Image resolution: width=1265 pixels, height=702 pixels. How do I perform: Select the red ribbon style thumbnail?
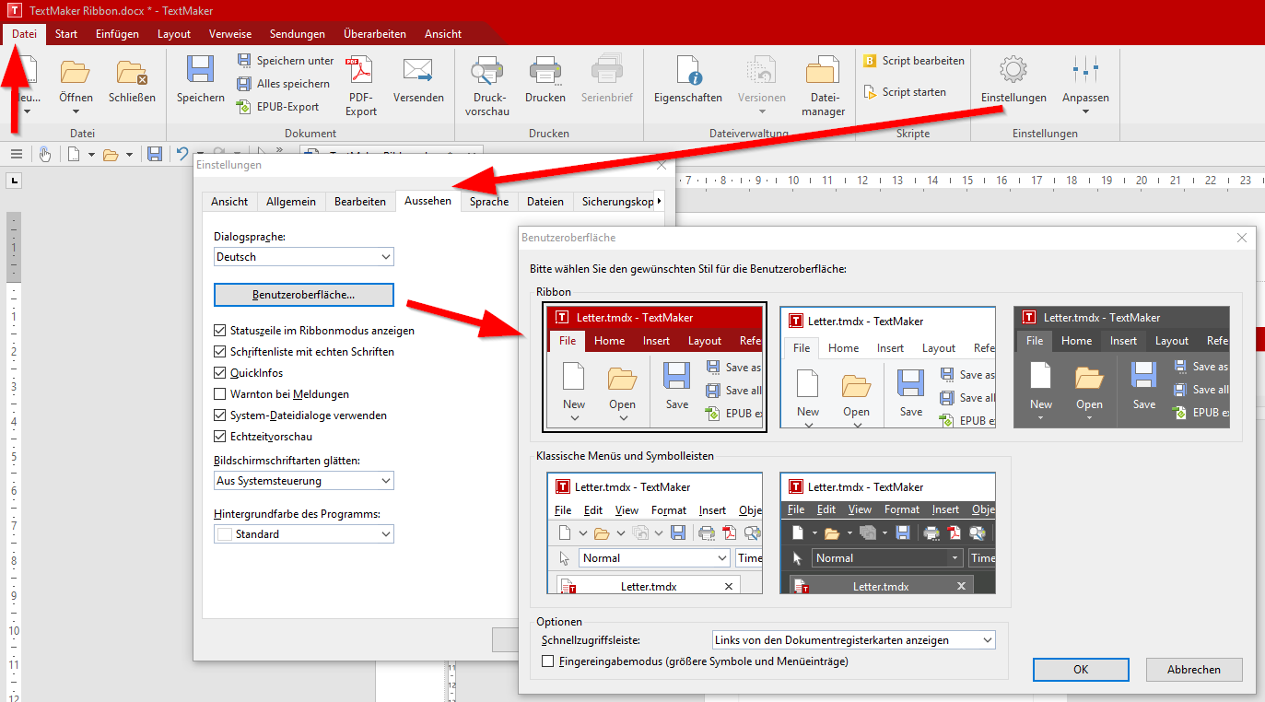(x=655, y=368)
